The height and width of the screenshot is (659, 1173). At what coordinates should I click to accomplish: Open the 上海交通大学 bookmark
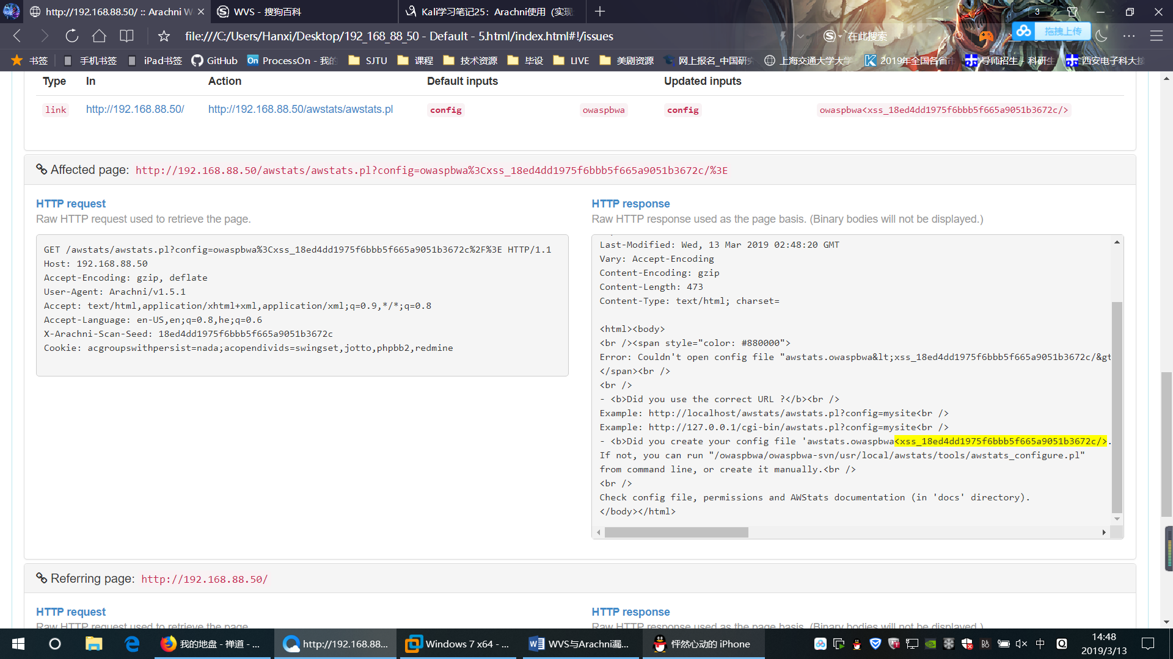808,60
